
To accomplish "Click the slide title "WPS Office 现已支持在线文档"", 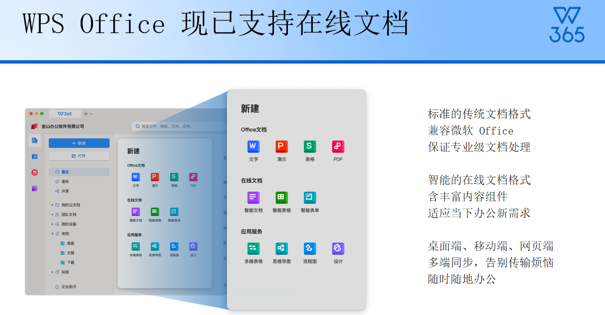I will 216,23.
